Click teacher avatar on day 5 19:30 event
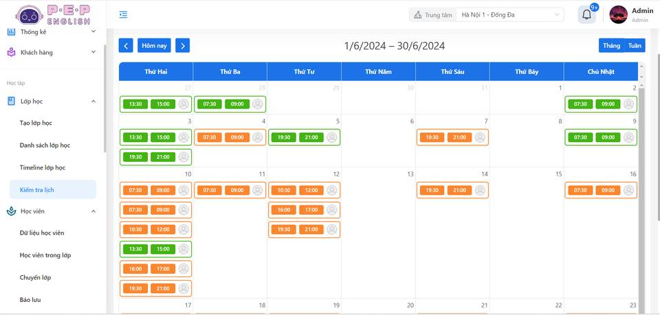660x315 pixels. click(x=332, y=137)
